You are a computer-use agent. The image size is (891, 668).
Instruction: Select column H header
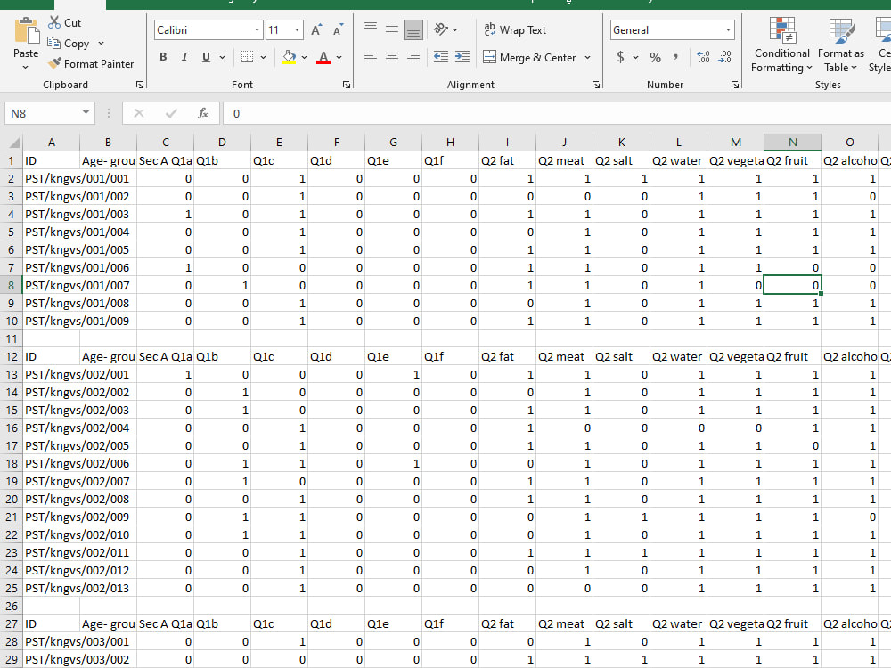point(450,142)
